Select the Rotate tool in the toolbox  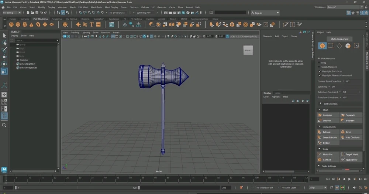4,64
